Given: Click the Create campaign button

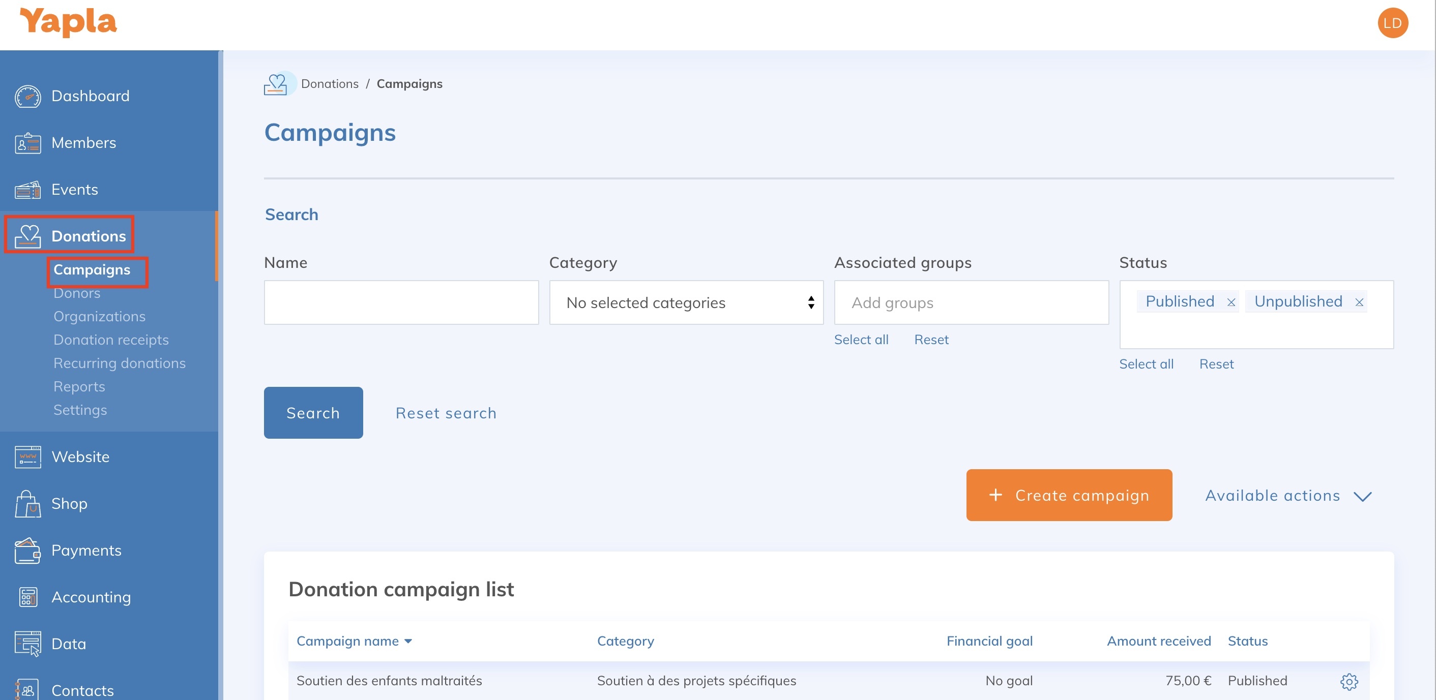Looking at the screenshot, I should click(x=1068, y=495).
